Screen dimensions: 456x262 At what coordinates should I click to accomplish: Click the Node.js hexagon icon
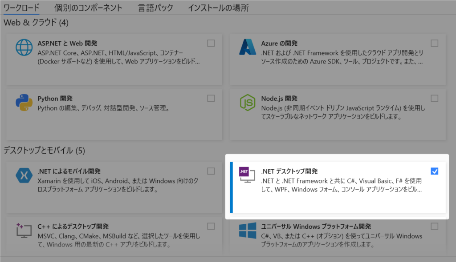point(248,103)
